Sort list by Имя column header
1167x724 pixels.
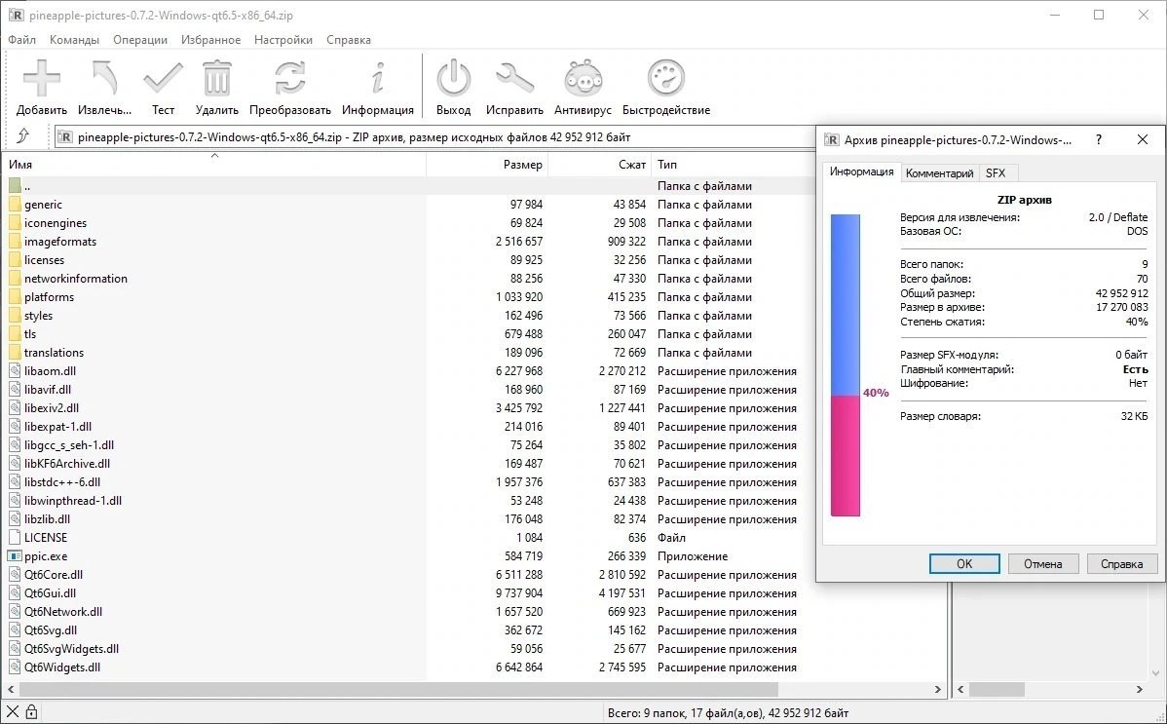click(x=214, y=164)
